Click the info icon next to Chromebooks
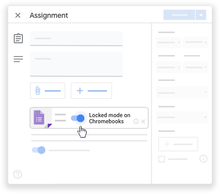 click(136, 121)
